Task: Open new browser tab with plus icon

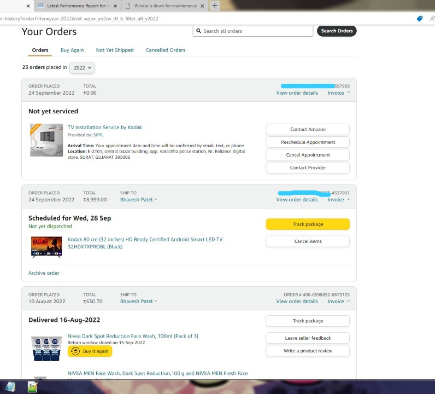Action: click(x=215, y=5)
